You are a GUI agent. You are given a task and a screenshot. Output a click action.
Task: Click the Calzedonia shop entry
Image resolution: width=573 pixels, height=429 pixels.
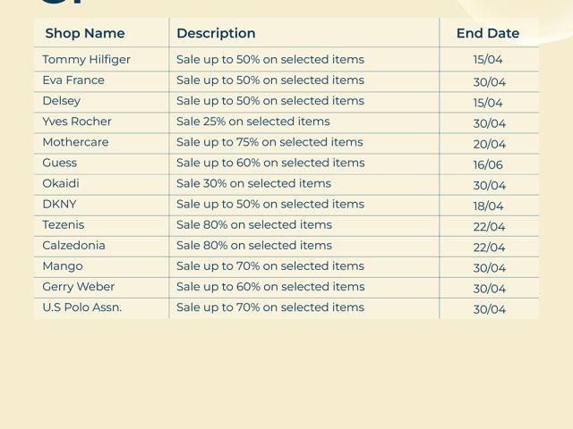[x=73, y=245]
